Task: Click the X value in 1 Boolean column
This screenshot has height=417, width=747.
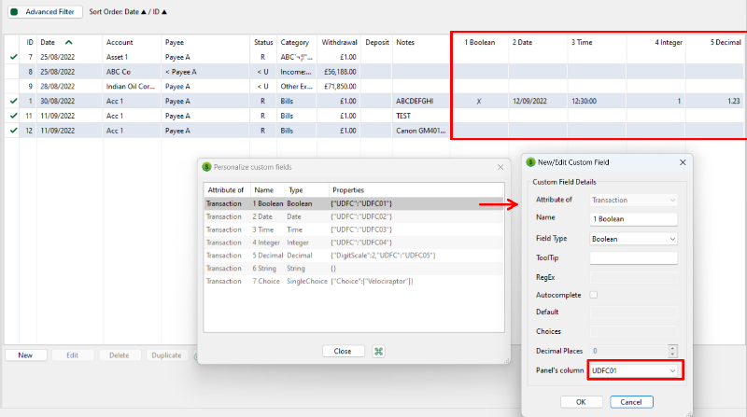Action: [479, 102]
